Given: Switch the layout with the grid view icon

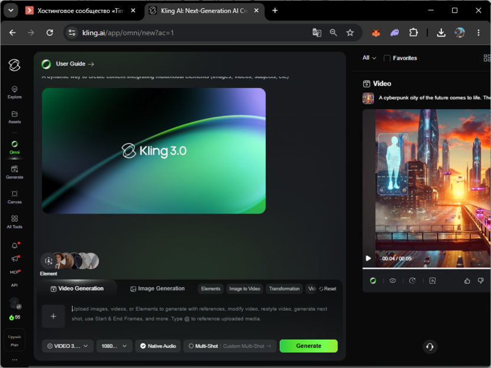Looking at the screenshot, I should [487, 58].
